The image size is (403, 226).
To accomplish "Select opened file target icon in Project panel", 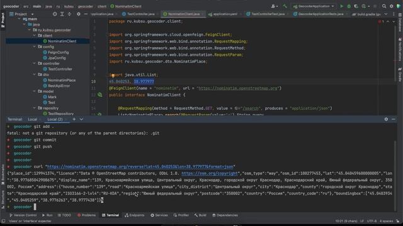I will tap(55, 14).
